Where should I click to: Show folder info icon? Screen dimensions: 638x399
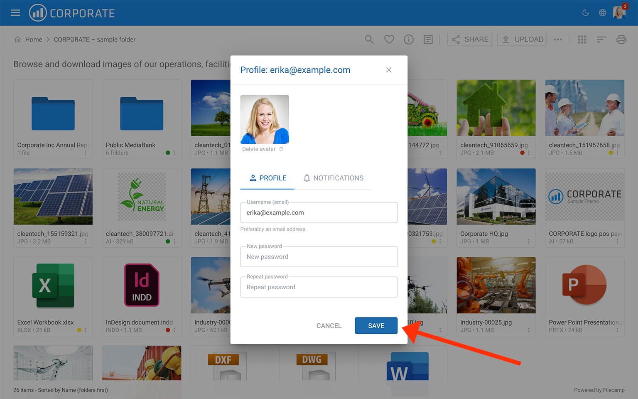[408, 39]
